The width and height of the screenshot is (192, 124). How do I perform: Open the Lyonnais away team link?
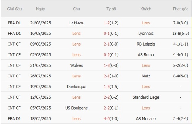146,33
